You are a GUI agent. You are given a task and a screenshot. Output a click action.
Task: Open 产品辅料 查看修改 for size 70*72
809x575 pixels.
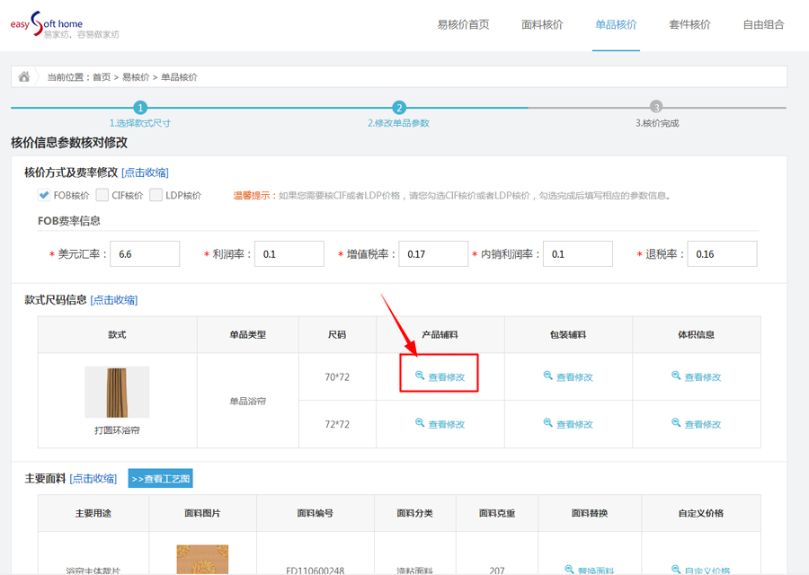click(x=440, y=376)
